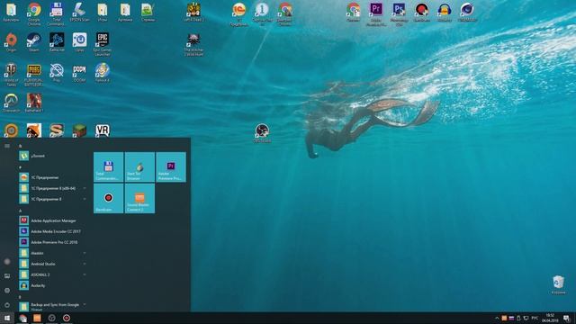Click the Sound Blaster Connect 2 tile
This screenshot has width=576, height=324.
click(139, 198)
